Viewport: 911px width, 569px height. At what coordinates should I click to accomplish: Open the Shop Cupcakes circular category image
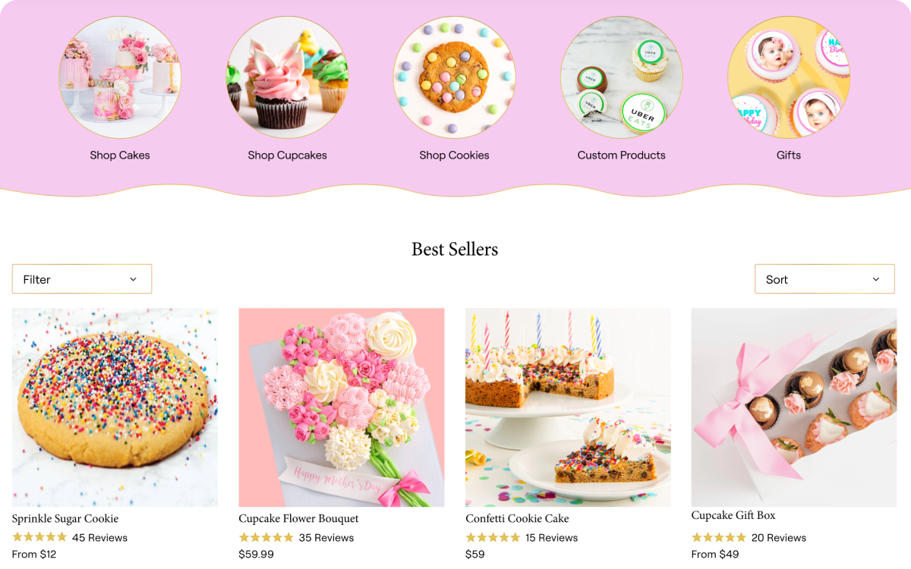tap(287, 77)
